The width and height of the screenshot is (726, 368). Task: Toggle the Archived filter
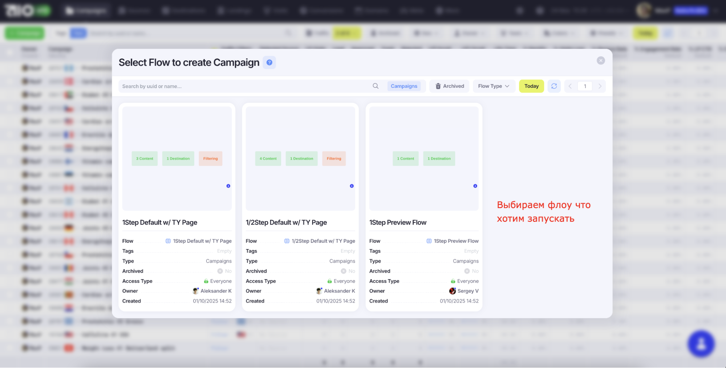449,86
